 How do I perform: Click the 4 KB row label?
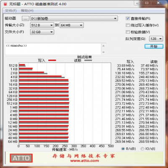pos(14,77)
